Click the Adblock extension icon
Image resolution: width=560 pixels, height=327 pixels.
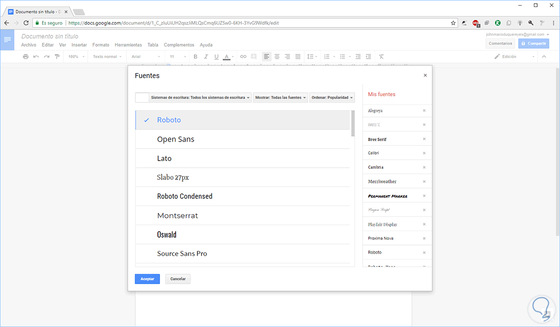pos(476,22)
